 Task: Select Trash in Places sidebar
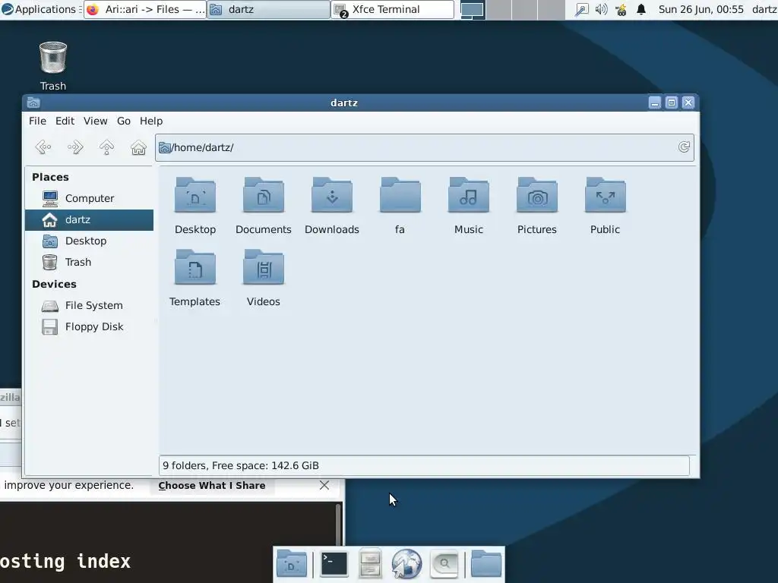coord(90,262)
